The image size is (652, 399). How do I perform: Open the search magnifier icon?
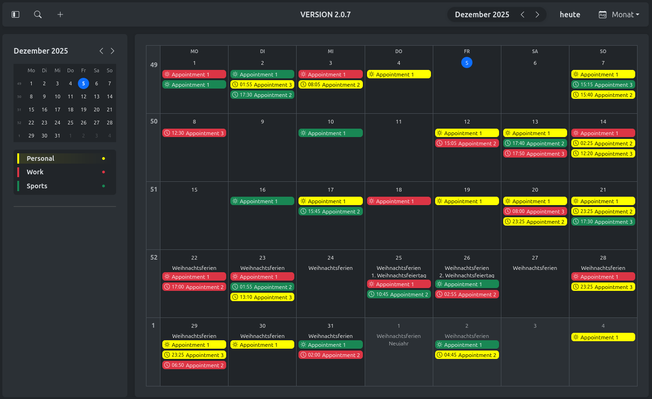pos(38,14)
